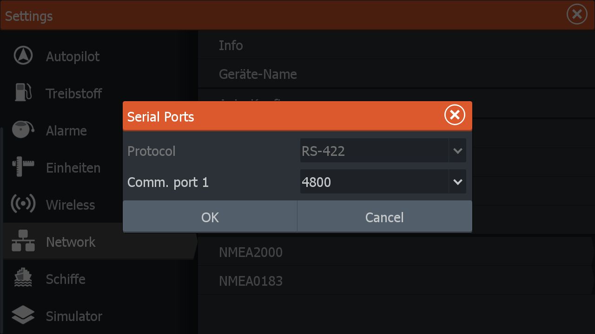Screen dimensions: 595x334
Task: Click the Schiffe ship icon
Action: [23, 278]
